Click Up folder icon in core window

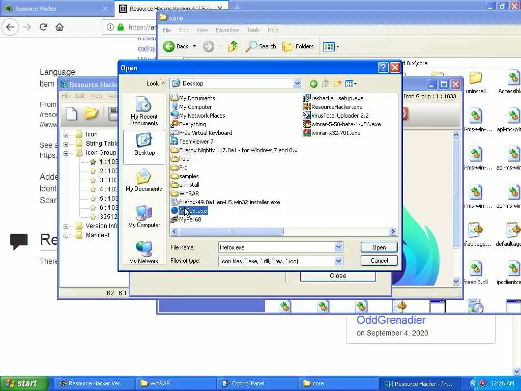(233, 46)
